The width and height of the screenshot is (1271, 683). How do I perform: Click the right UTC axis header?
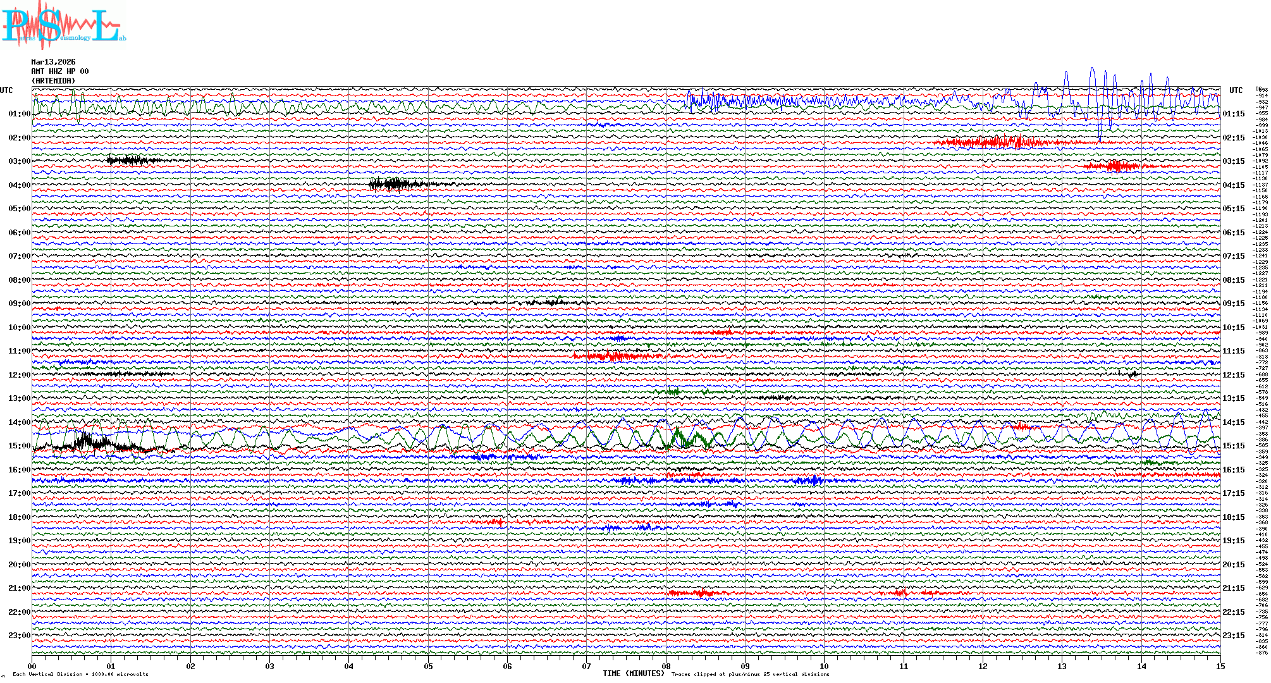[1236, 90]
